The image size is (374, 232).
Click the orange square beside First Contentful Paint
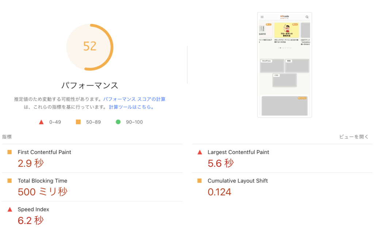[x=9, y=152]
